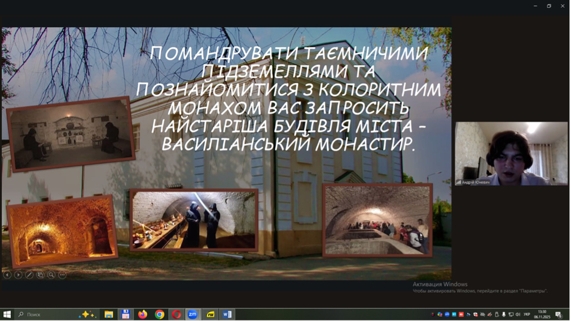Screen dimensions: 571x321
Task: Open the system tray volume control
Action: 518,314
